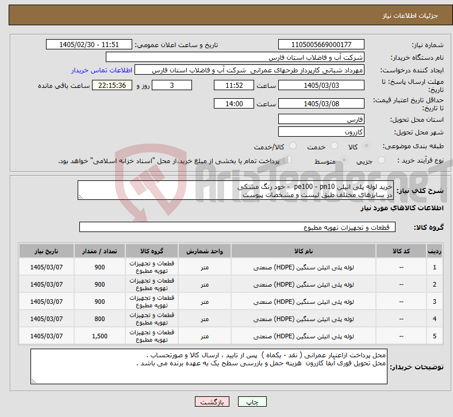Click the requester field مهرداد شبانی
Image resolution: width=453 pixels, height=417 pixels.
pos(249,70)
